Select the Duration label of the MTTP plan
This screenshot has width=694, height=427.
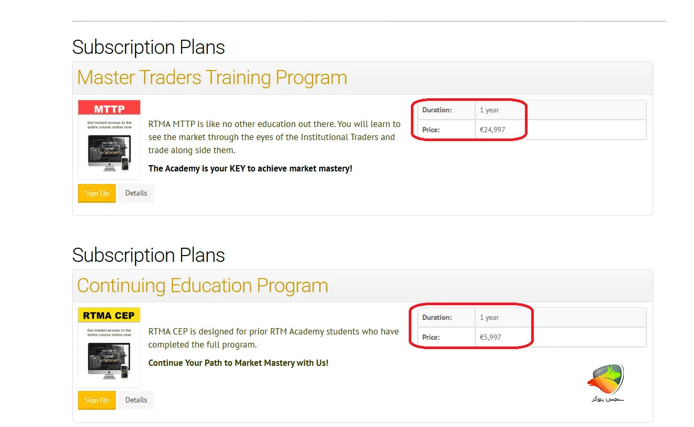(437, 110)
